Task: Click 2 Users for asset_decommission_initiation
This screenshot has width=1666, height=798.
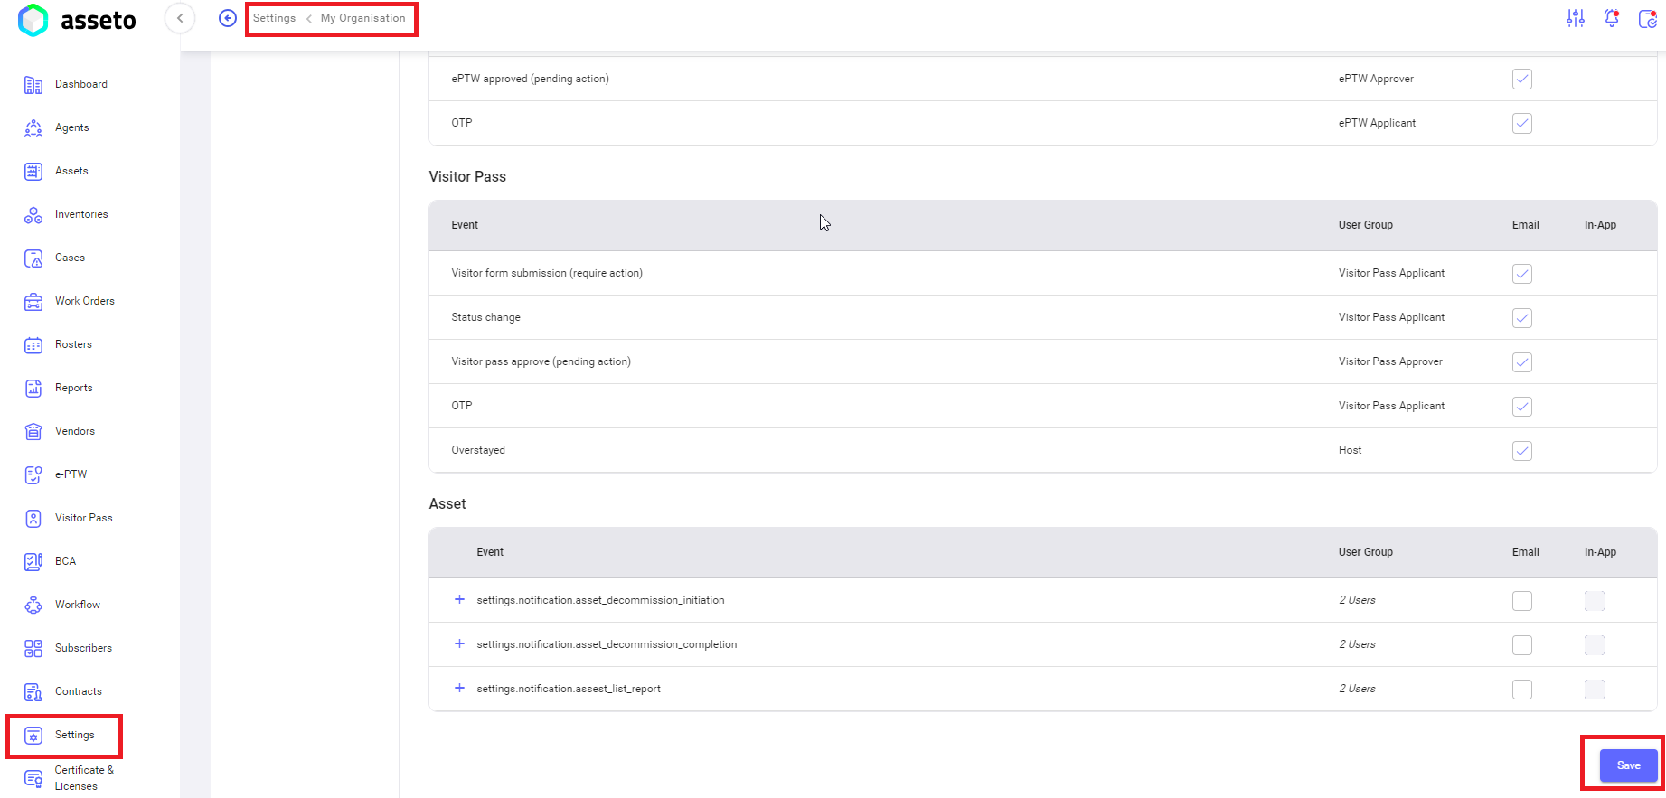Action: pyautogui.click(x=1358, y=600)
